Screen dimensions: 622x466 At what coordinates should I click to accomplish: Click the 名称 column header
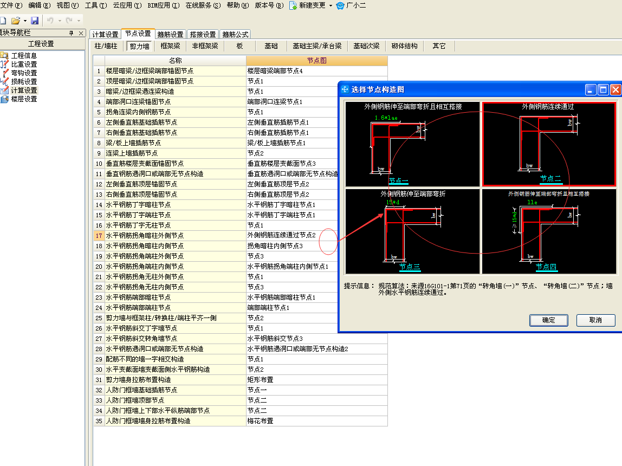[x=176, y=61]
